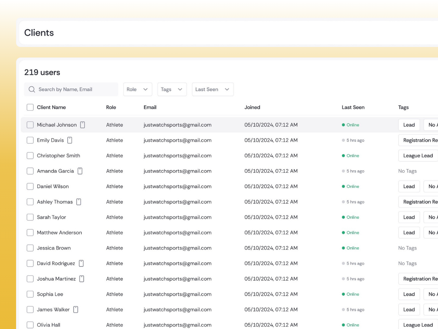The width and height of the screenshot is (438, 329).
Task: Click Jessica Brown's name
Action: pos(54,248)
